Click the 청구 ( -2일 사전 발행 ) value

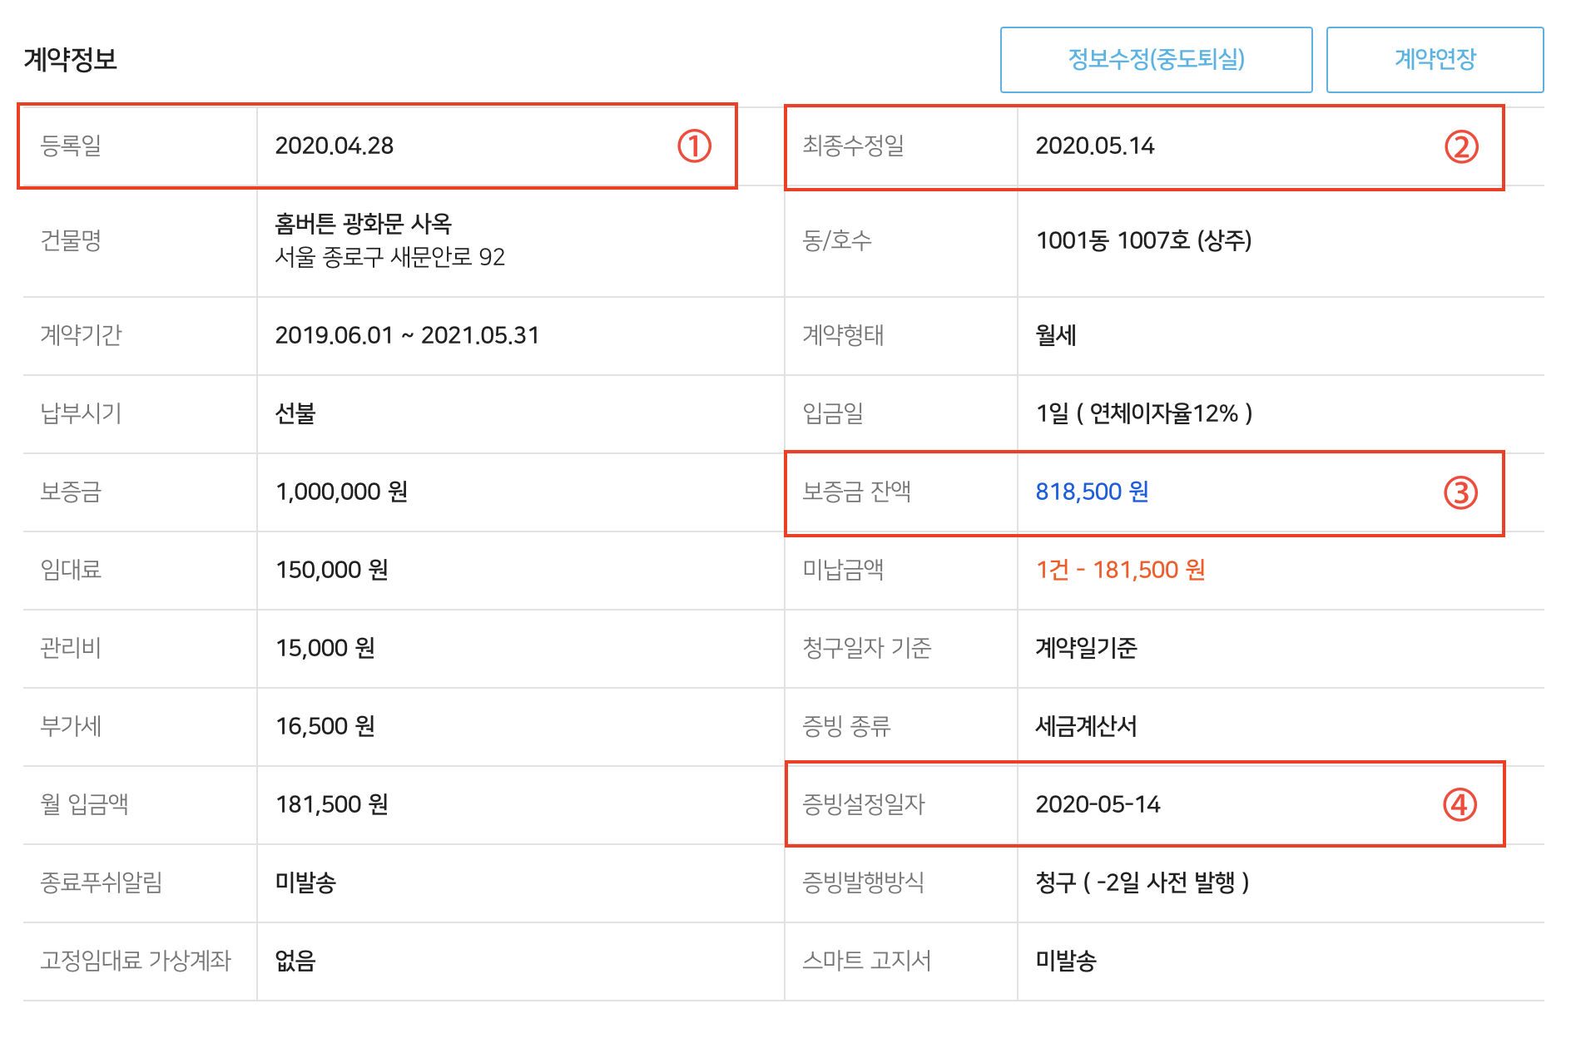point(1142,882)
